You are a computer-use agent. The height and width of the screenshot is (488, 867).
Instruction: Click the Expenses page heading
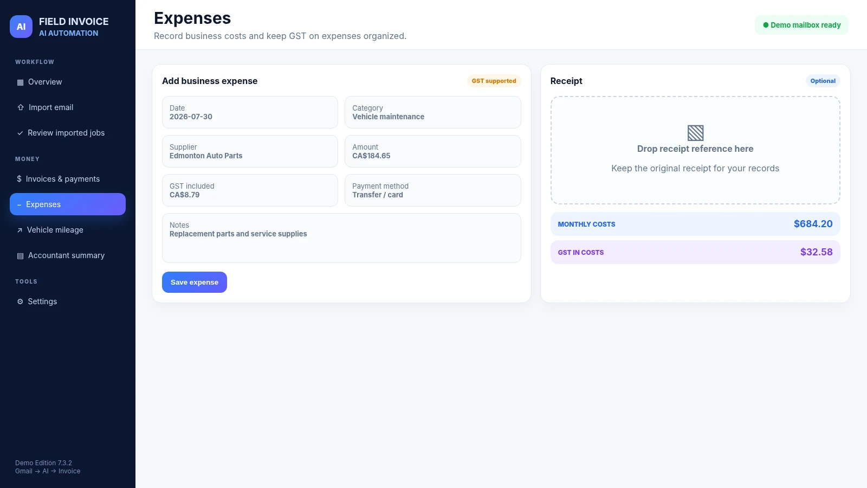pos(192,18)
